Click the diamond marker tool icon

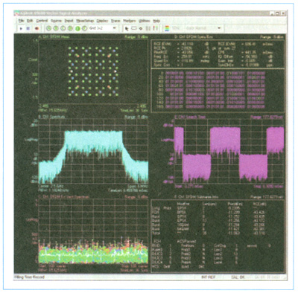click(x=141, y=28)
